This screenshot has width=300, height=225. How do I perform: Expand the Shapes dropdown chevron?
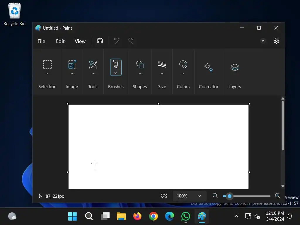pos(140,73)
